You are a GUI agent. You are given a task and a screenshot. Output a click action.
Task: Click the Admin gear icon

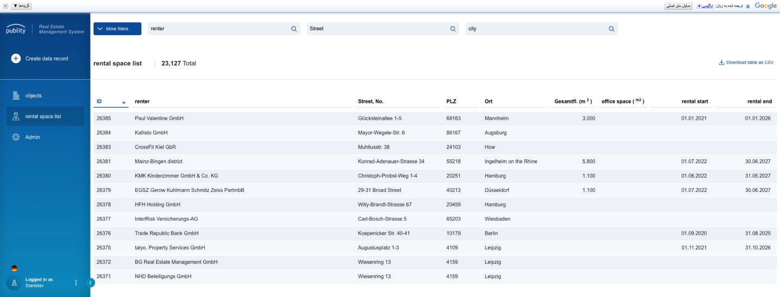point(16,137)
